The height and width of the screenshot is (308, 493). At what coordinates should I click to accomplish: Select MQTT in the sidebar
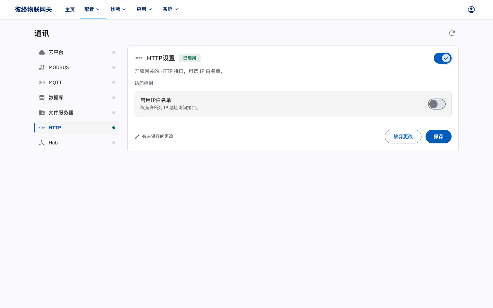click(x=77, y=82)
